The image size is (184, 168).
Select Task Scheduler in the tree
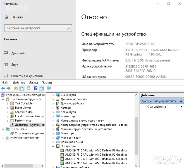point(24,104)
